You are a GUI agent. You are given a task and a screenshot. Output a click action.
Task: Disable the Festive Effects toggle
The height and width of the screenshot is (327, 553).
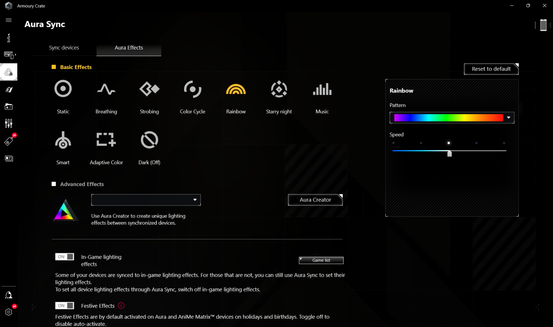click(x=65, y=305)
